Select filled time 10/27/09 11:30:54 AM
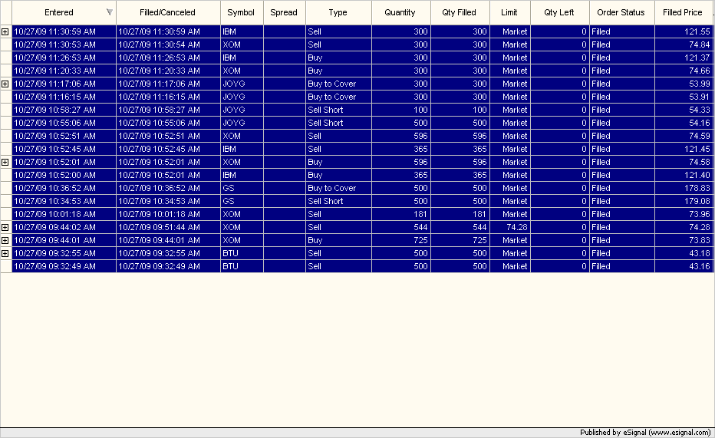This screenshot has height=438, width=715. [168, 44]
